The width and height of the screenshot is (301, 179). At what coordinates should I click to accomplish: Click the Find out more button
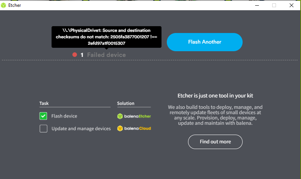[215, 141]
